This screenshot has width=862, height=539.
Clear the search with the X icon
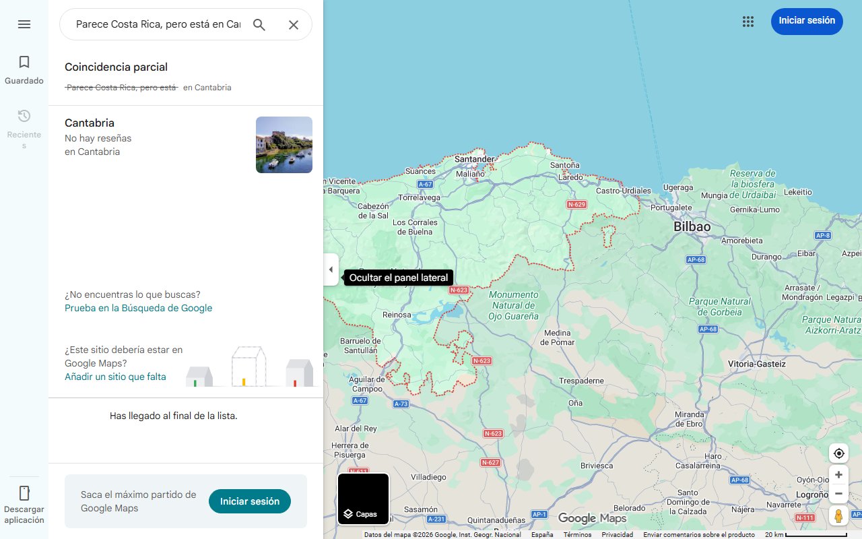(294, 24)
